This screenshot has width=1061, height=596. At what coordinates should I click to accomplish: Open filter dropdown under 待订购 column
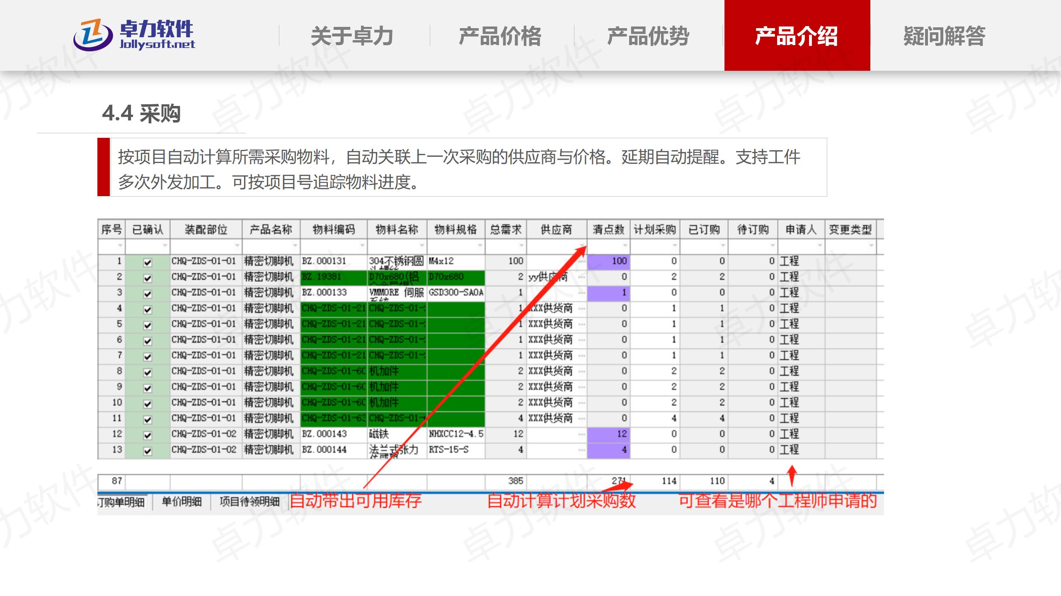[x=773, y=246]
